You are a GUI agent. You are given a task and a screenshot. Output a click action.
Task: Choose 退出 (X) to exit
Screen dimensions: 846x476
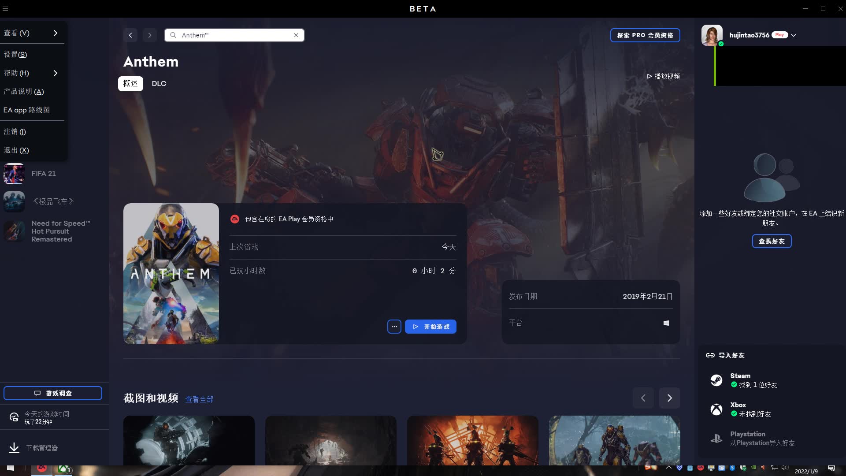pos(32,150)
